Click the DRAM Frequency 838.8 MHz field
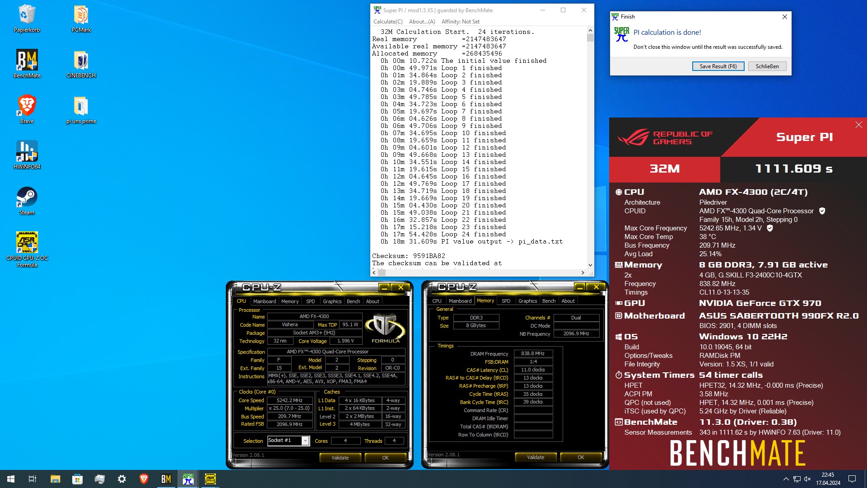The width and height of the screenshot is (867, 488). 533,354
